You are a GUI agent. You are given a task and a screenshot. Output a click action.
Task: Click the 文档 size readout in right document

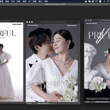[x=102, y=102]
